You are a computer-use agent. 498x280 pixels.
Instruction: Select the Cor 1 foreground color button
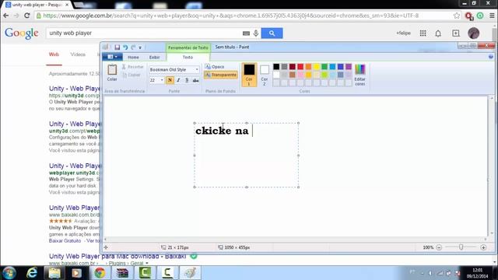click(x=249, y=75)
